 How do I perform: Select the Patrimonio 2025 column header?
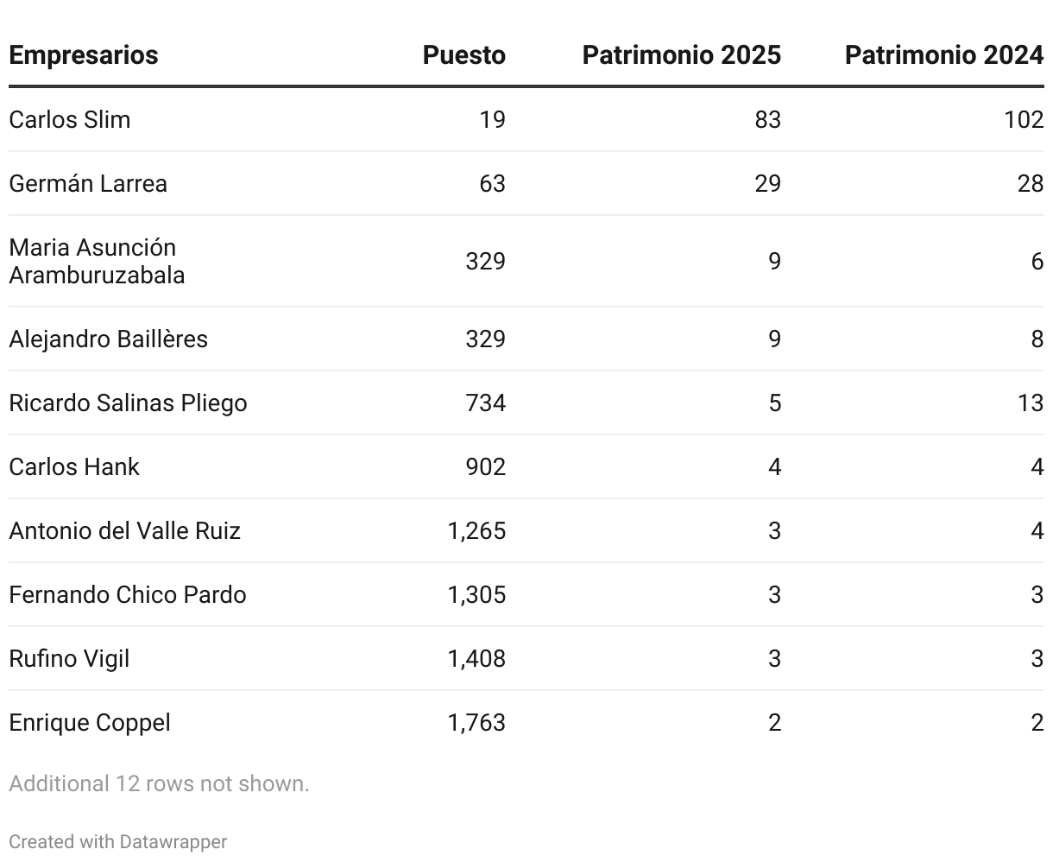tap(682, 55)
